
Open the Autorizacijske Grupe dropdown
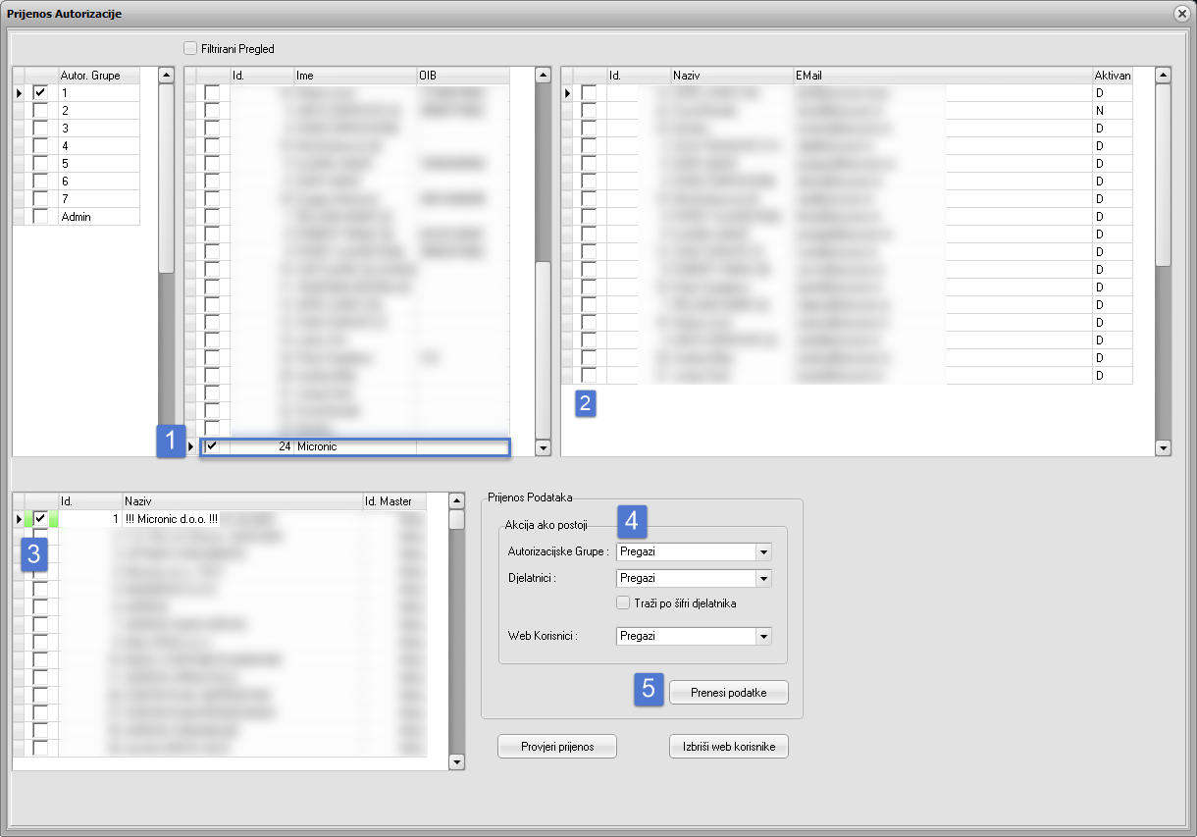click(763, 552)
